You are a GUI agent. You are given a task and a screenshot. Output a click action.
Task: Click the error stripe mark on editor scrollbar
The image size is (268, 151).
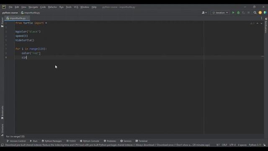coord(263,56)
